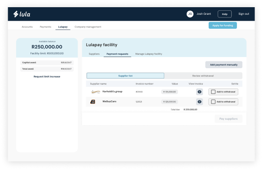
Task: Switch to Review withdrawal segment
Action: click(203, 76)
